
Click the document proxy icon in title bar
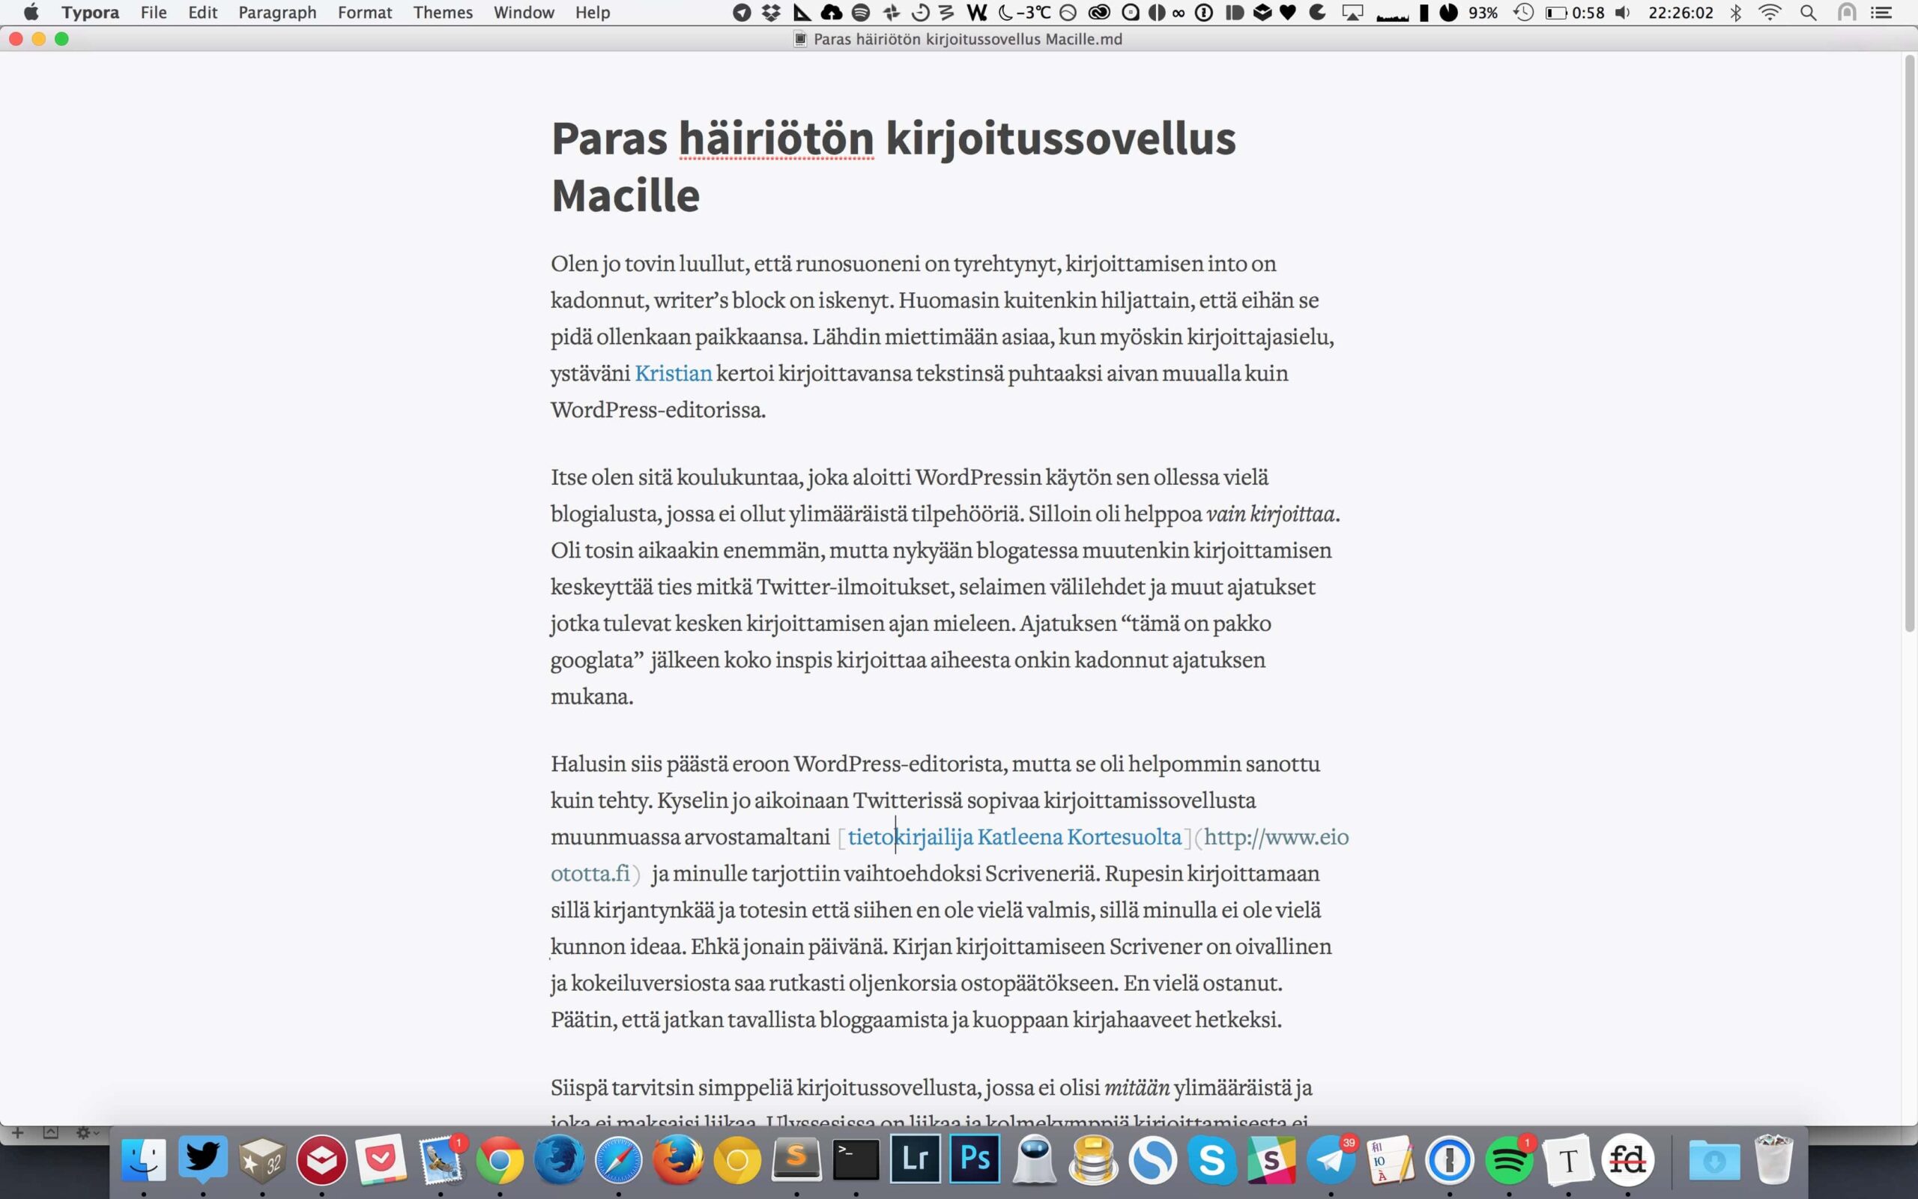click(x=800, y=40)
